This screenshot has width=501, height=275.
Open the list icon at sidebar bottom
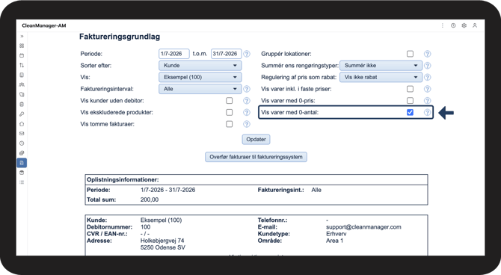pyautogui.click(x=22, y=182)
